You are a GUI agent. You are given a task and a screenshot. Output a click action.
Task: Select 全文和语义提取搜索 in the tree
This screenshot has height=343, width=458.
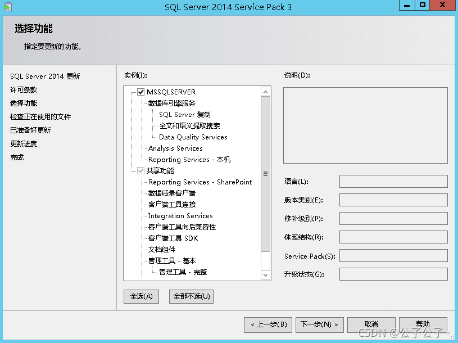tap(189, 125)
